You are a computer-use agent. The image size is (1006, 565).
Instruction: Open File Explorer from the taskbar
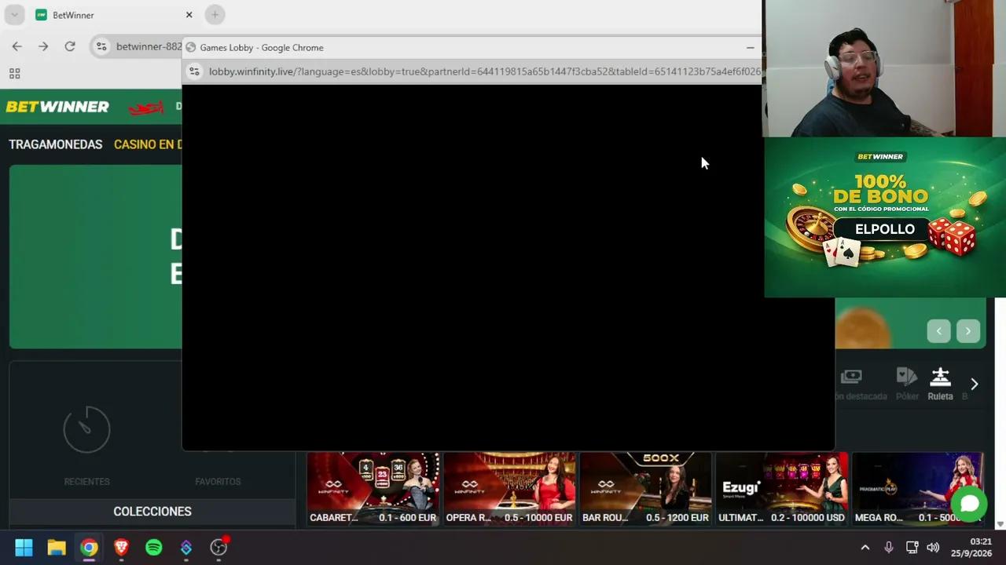pos(57,548)
